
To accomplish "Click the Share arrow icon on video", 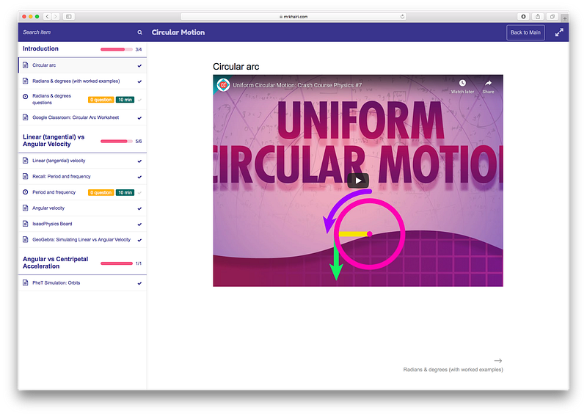I will click(x=488, y=83).
